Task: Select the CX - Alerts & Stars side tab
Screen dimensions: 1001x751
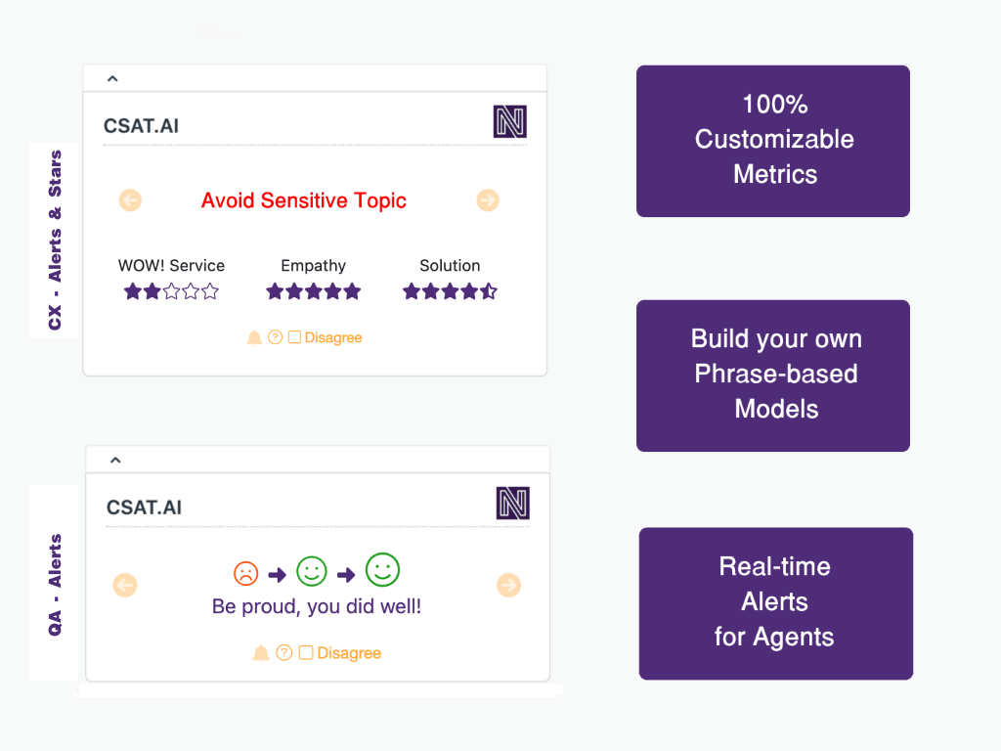Action: pos(55,241)
